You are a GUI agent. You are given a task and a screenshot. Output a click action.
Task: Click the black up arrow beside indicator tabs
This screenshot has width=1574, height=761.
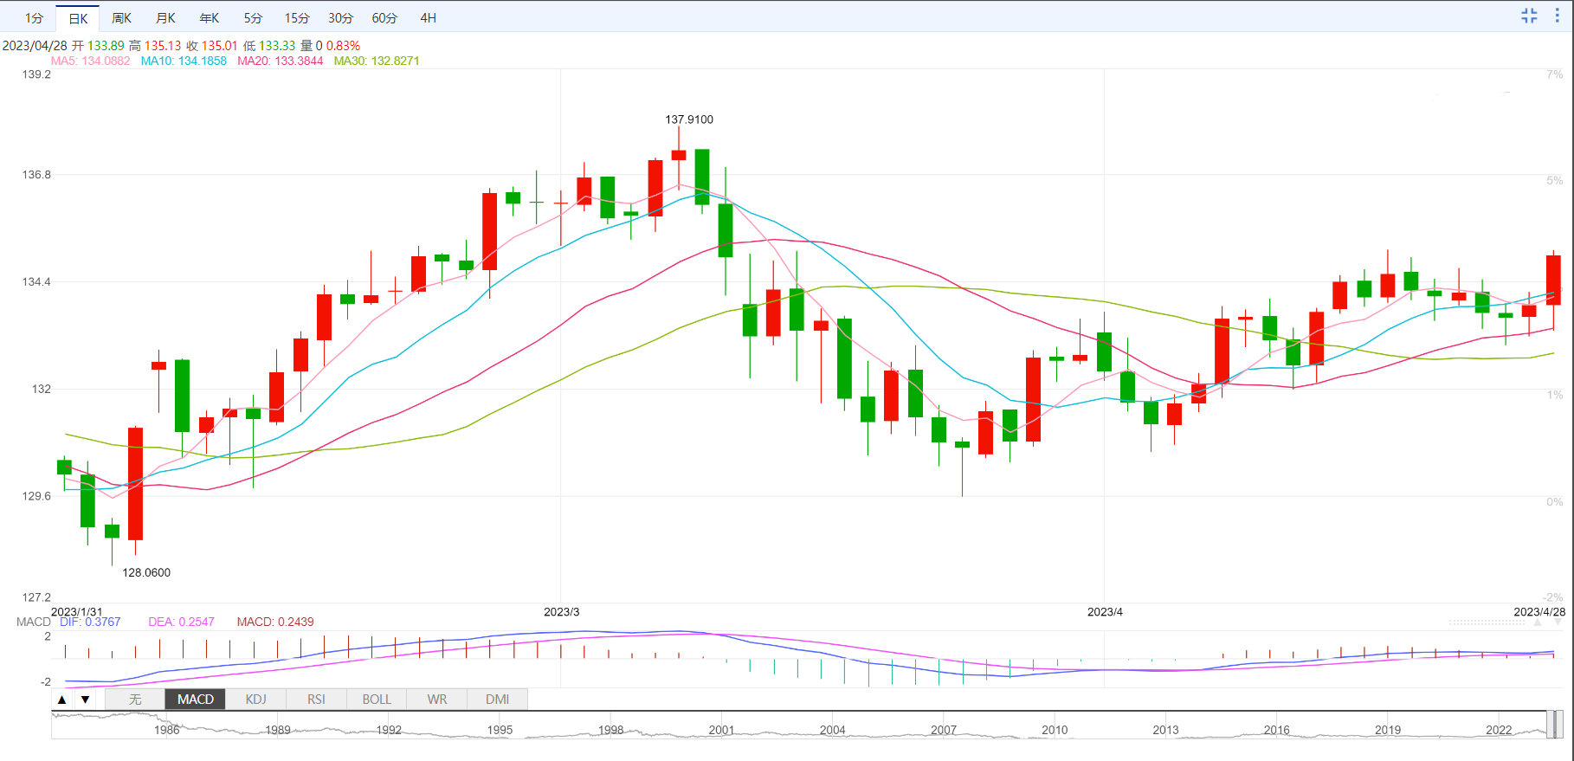[x=61, y=700]
